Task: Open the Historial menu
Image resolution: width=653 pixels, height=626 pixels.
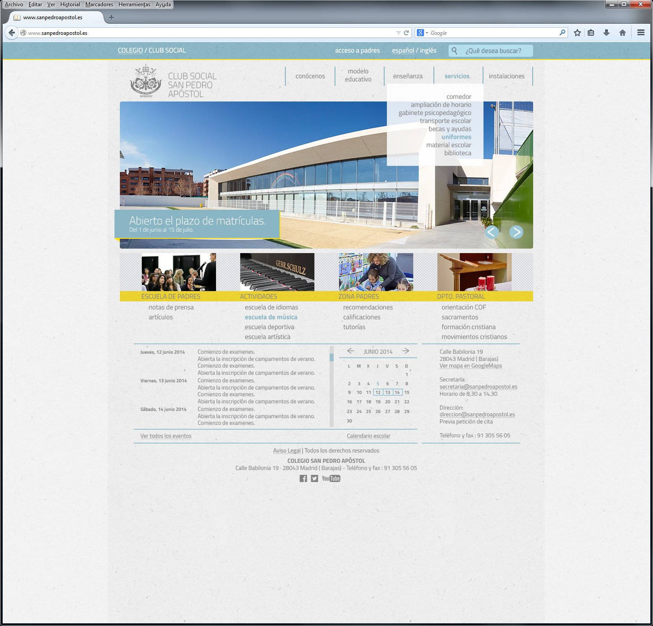Action: coord(70,4)
